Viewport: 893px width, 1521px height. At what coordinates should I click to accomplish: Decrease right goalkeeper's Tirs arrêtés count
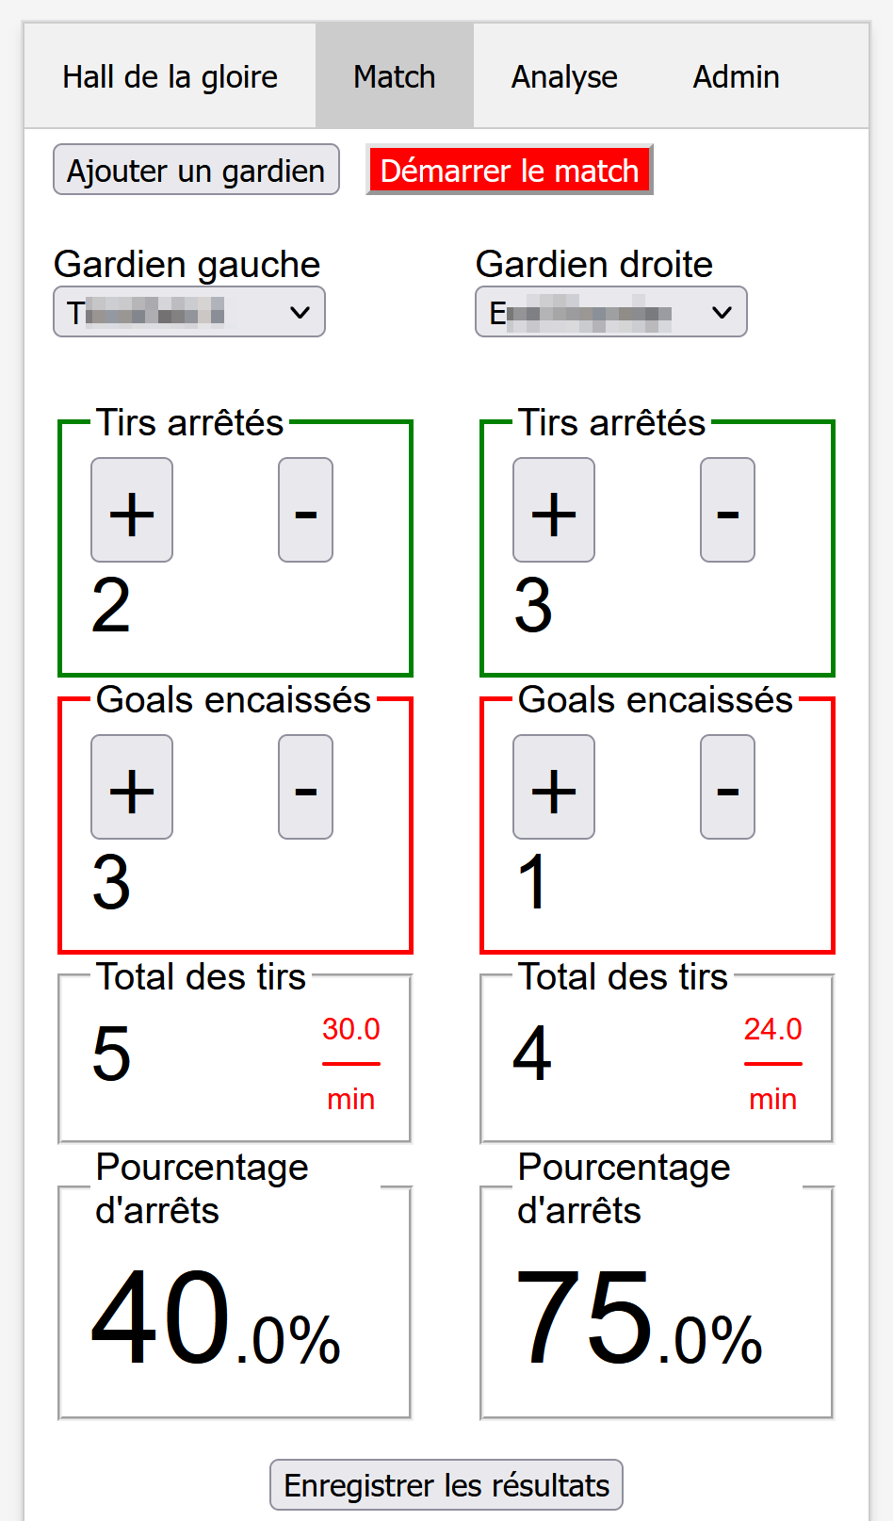[x=727, y=510]
